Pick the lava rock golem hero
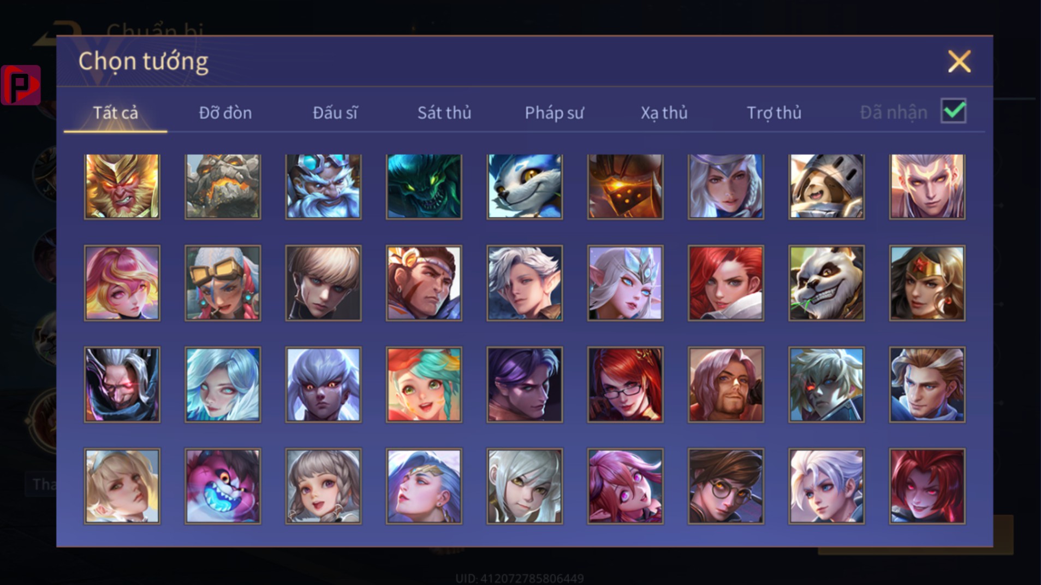The height and width of the screenshot is (585, 1041). [223, 187]
